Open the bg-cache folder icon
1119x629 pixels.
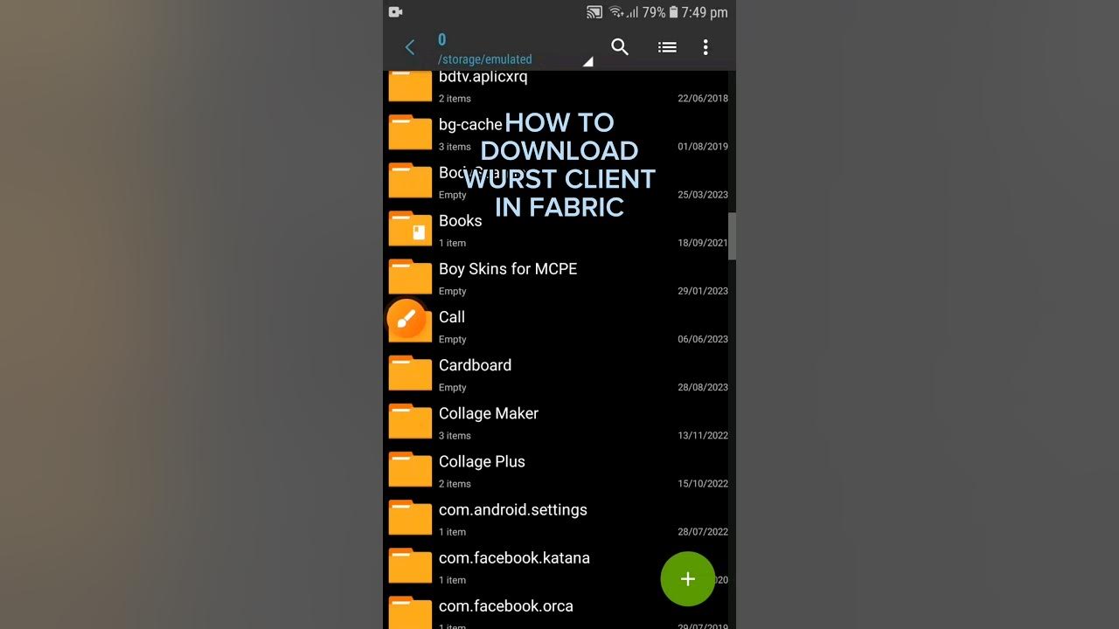[410, 132]
